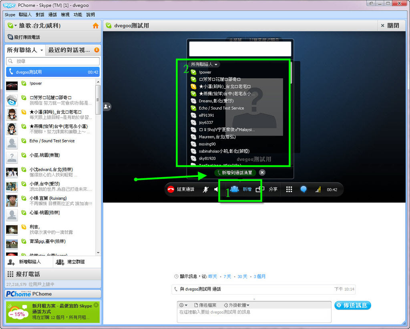Click the message input box
This screenshot has width=410, height=329.
pyautogui.click(x=254, y=315)
